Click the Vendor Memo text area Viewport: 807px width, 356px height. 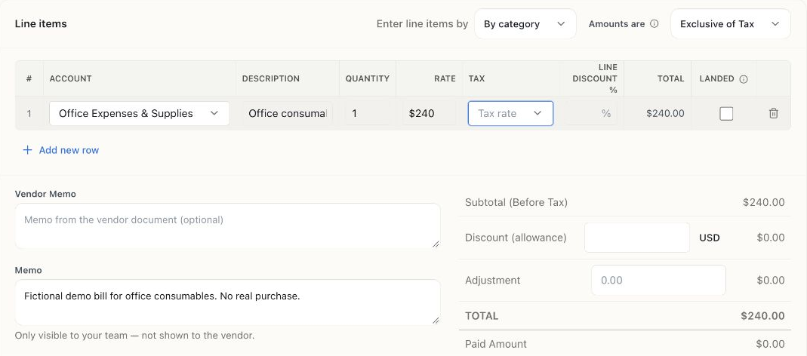[227, 226]
